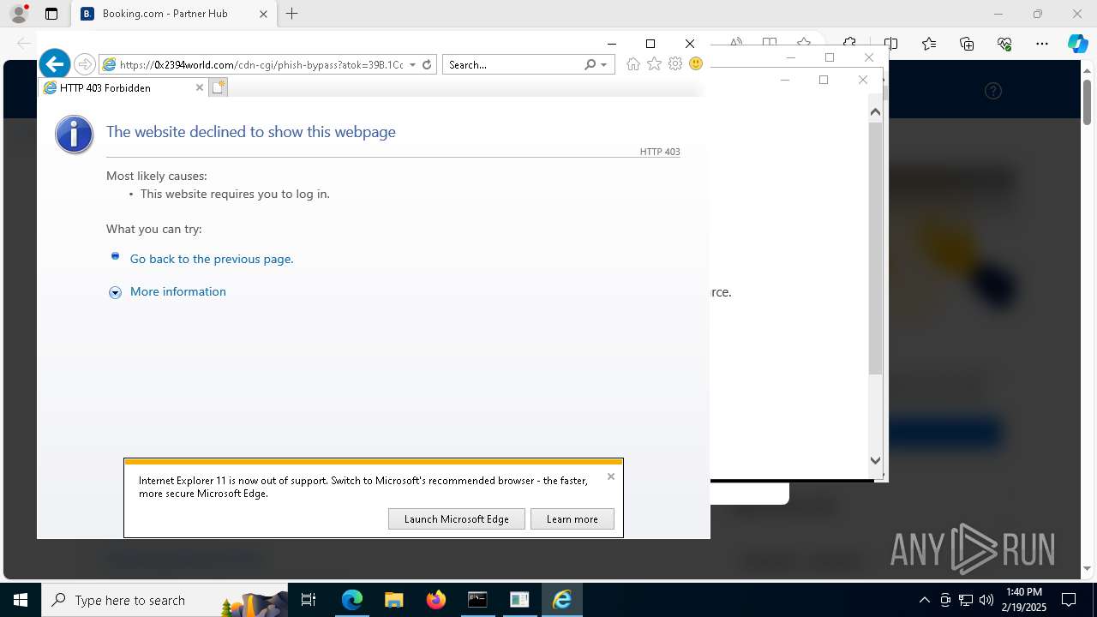Click the volume speaker tray icon
The width and height of the screenshot is (1097, 617).
pos(986,600)
